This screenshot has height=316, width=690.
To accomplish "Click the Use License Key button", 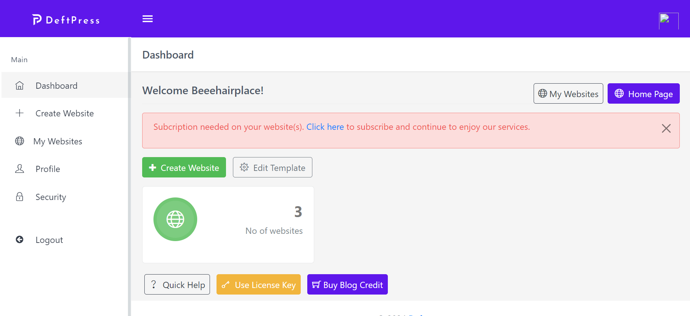I will (258, 285).
